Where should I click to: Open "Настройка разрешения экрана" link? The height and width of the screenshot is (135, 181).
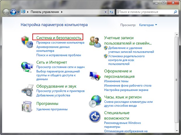[x=126, y=90]
